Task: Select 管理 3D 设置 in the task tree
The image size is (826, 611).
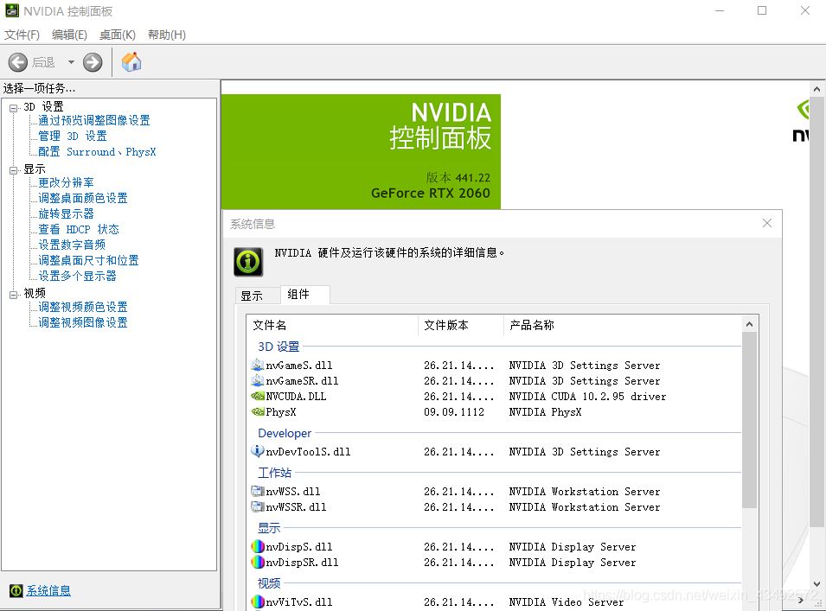Action: click(x=73, y=137)
